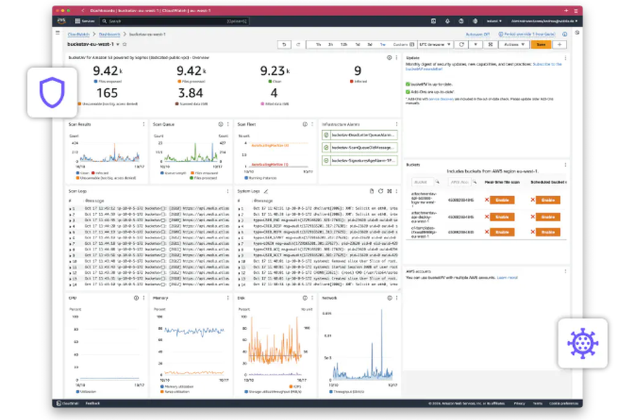This screenshot has width=617, height=420.
Task: Click the blue Files enqueued legend swatch
Action: [x=96, y=81]
